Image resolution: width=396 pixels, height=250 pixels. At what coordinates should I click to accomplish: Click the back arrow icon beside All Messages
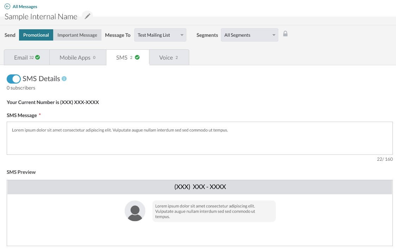coord(7,7)
